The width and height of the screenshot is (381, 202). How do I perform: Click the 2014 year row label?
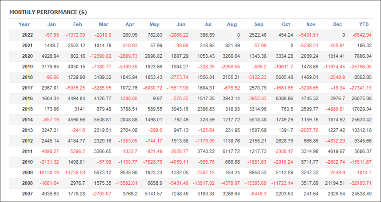[28, 120]
